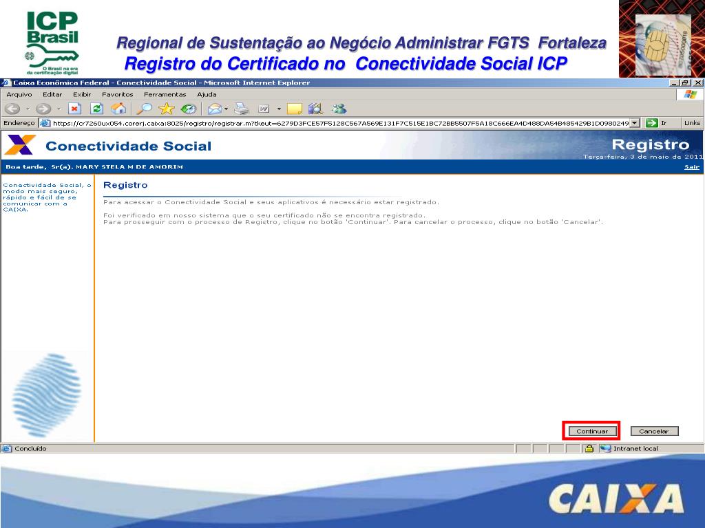Restore the Internet Explorer window size
This screenshot has width=705, height=528.
click(686, 82)
